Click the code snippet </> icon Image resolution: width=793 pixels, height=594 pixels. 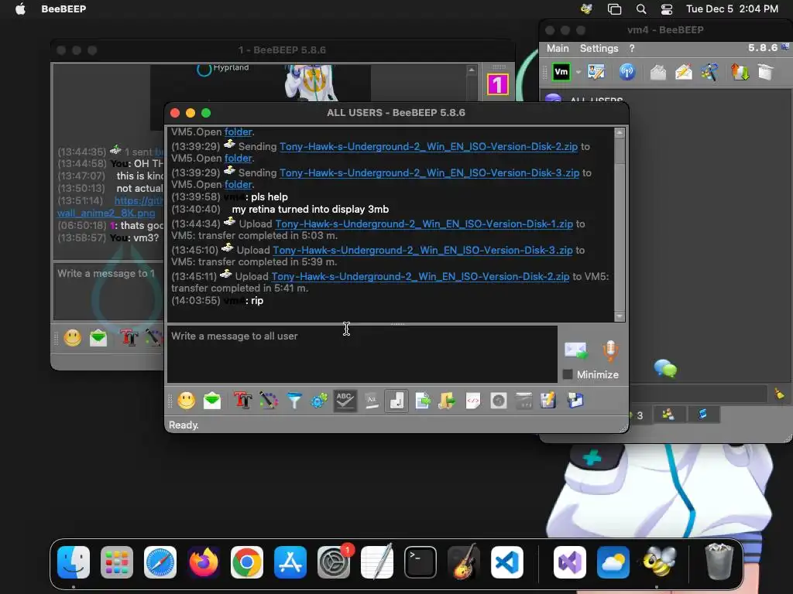(473, 401)
